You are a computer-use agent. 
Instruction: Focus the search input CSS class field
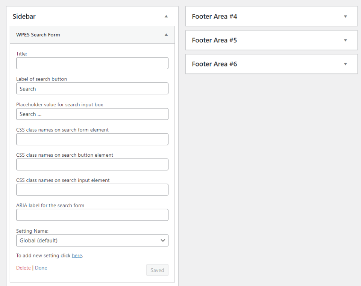[x=92, y=189]
